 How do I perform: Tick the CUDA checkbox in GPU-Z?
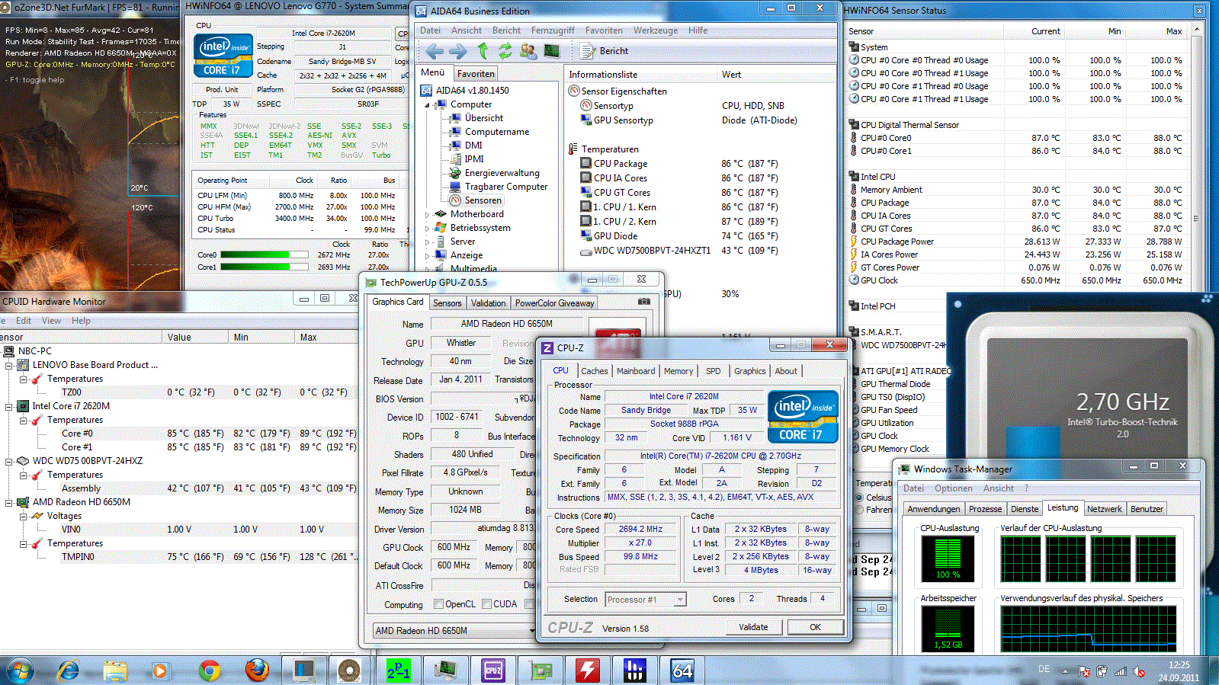pos(486,604)
